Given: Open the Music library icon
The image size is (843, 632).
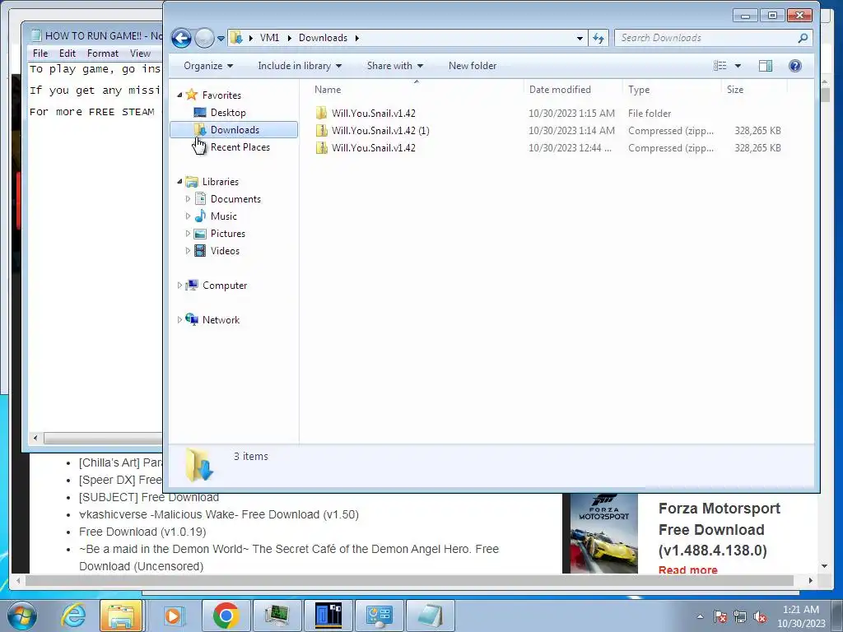Looking at the screenshot, I should (x=200, y=216).
